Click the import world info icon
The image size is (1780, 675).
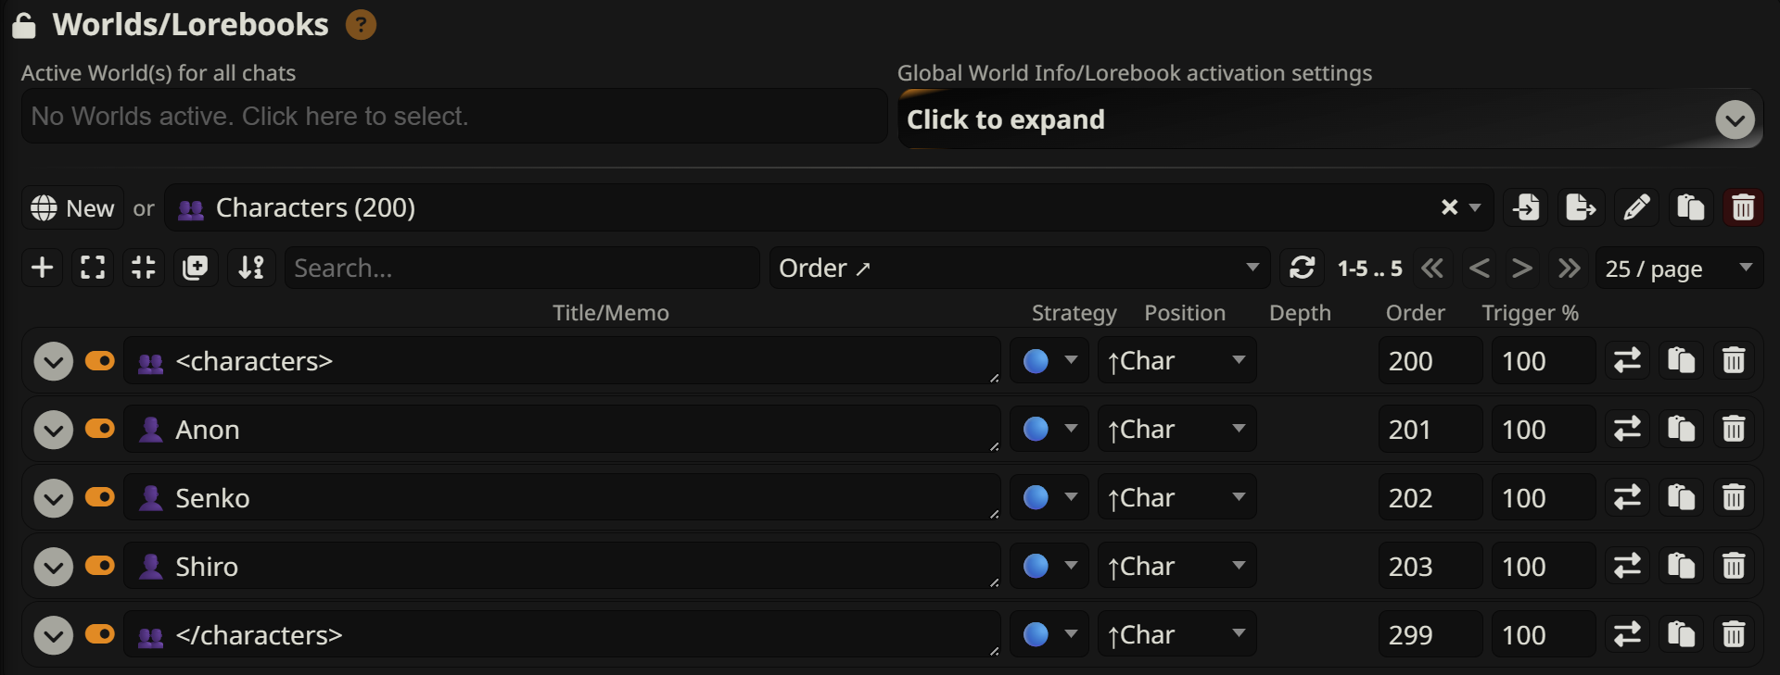[1526, 207]
